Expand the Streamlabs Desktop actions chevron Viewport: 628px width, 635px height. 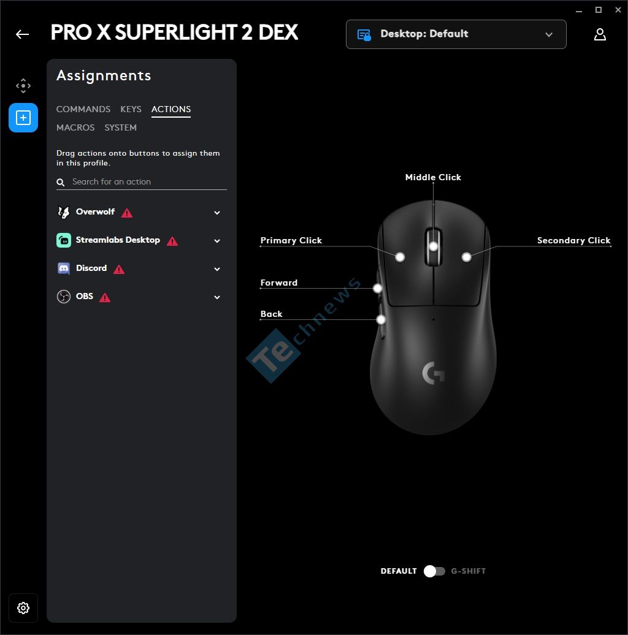[217, 241]
